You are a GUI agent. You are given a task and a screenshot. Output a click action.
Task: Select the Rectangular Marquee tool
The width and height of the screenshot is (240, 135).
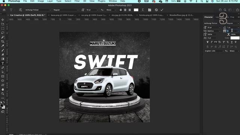point(3,28)
